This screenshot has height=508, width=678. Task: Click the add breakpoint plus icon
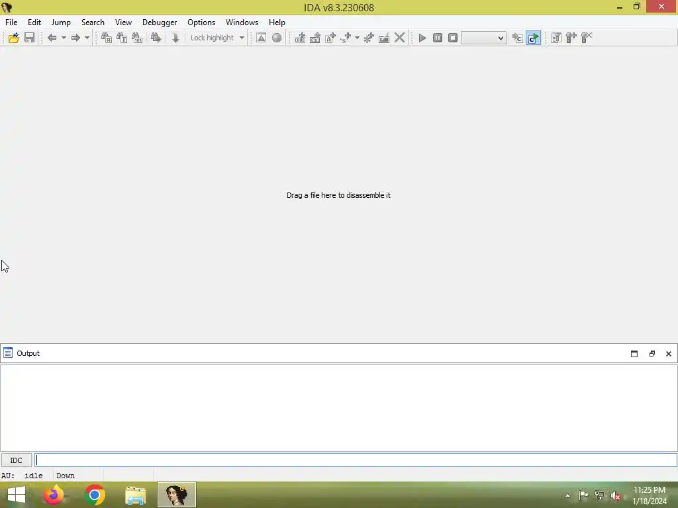click(571, 38)
